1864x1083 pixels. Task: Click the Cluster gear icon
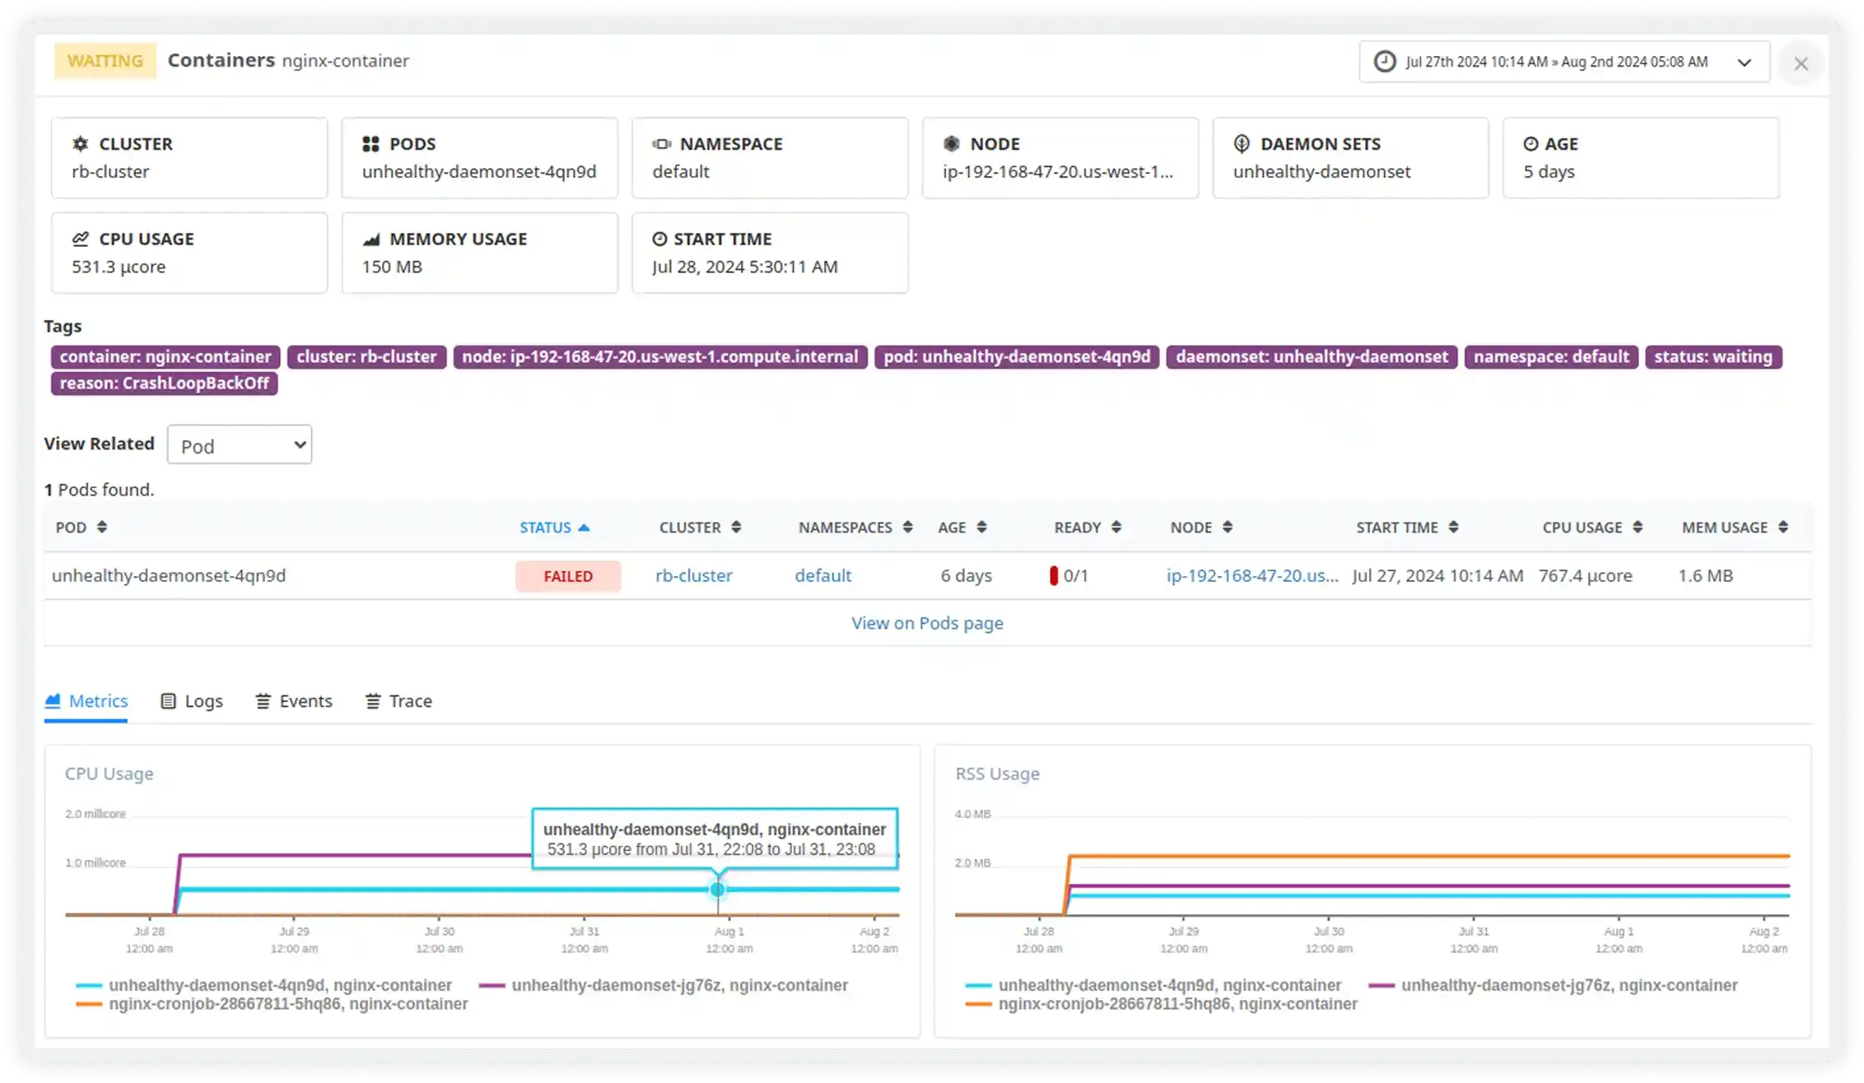click(81, 143)
